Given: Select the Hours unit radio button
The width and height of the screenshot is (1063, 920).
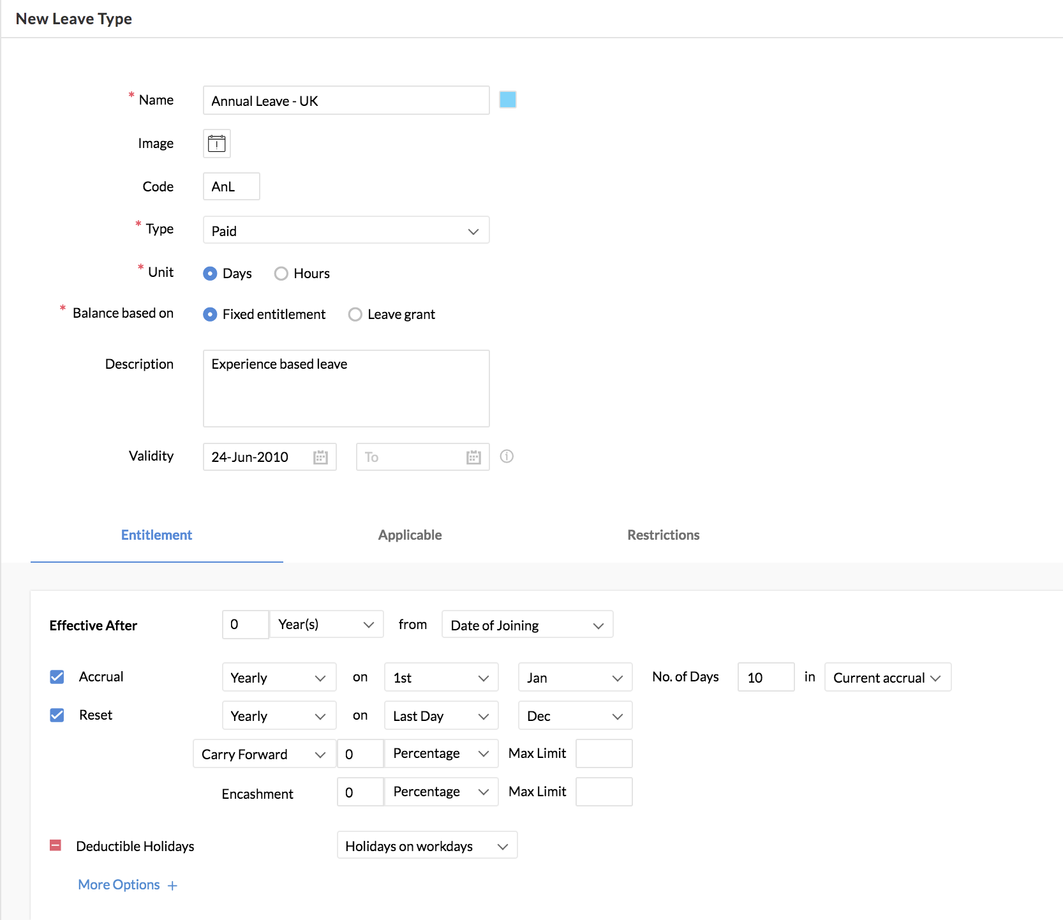Looking at the screenshot, I should (x=281, y=274).
